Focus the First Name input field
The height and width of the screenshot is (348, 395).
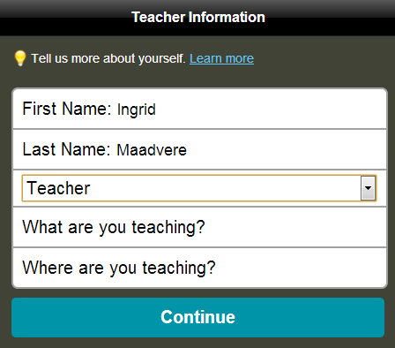[x=199, y=109]
